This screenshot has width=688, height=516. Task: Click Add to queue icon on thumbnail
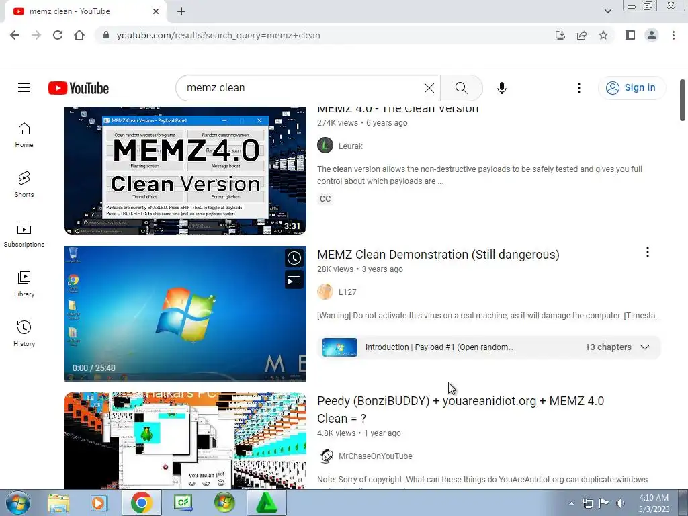294,280
